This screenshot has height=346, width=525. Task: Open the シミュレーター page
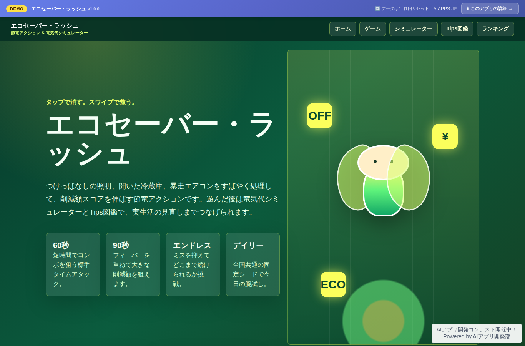pos(414,29)
